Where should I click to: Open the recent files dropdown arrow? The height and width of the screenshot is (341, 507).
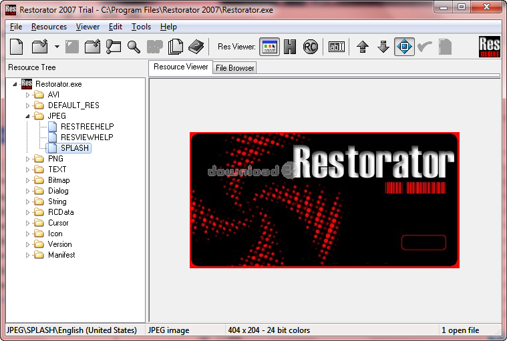[x=57, y=47]
